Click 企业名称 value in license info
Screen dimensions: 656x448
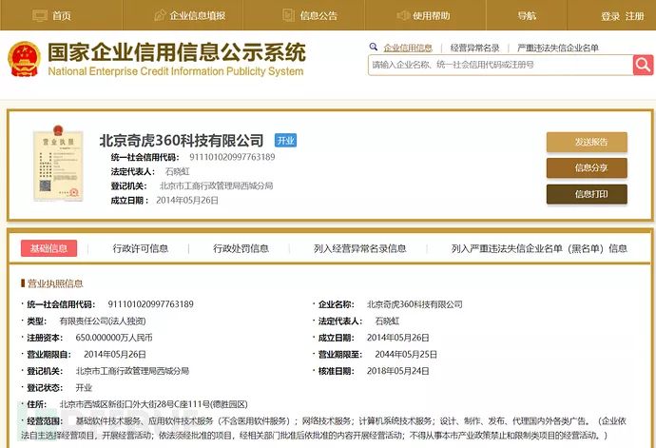pos(415,304)
